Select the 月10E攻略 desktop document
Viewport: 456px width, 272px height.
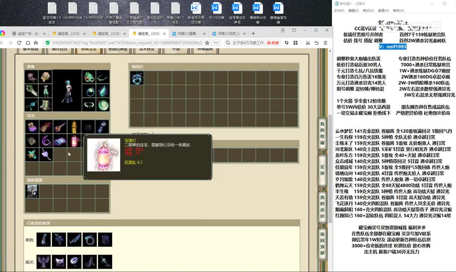(216, 11)
